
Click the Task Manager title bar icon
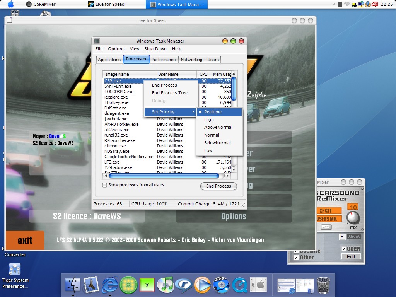click(x=97, y=41)
